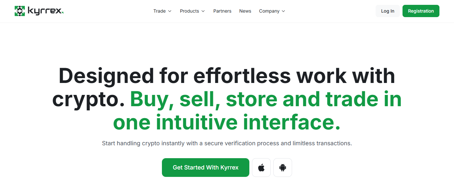This screenshot has width=454, height=194.
Task: Click the "Start handling crypto instantly" subtitle
Action: click(x=227, y=143)
